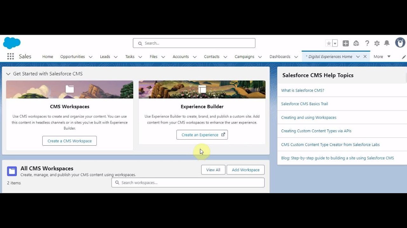Open the Contacts tab
The width and height of the screenshot is (407, 228).
click(212, 57)
